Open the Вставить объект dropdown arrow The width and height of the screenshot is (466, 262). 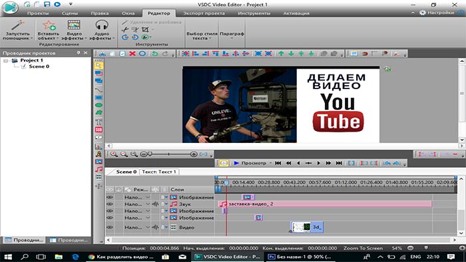(x=58, y=39)
